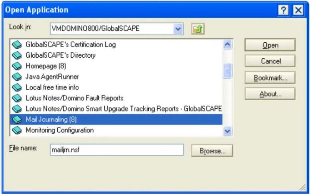
Task: Click the up-one-level folder icon
Action: point(198,29)
